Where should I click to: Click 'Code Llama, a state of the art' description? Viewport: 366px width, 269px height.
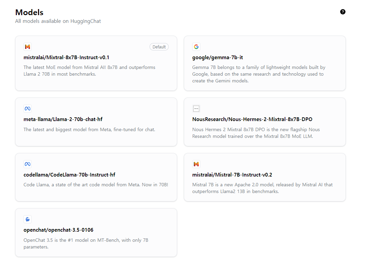96,185
